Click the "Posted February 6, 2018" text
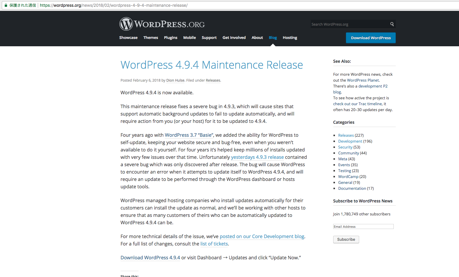Image resolution: width=459 pixels, height=277 pixels. pyautogui.click(x=140, y=80)
